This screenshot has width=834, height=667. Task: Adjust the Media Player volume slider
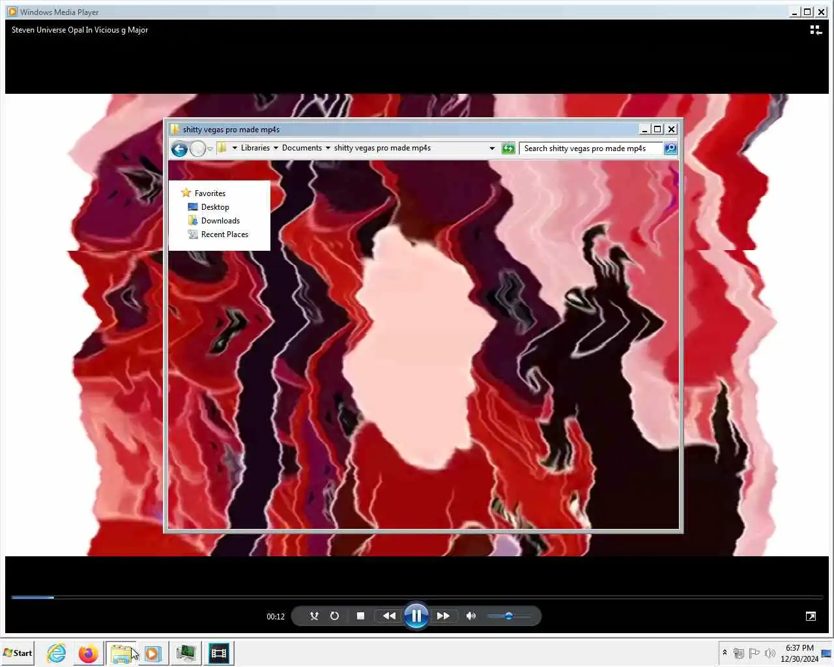pos(509,616)
